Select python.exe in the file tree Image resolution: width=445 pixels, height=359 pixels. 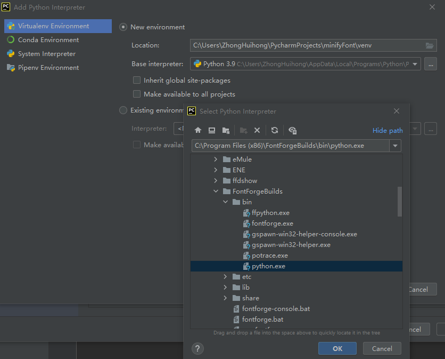click(x=296, y=266)
